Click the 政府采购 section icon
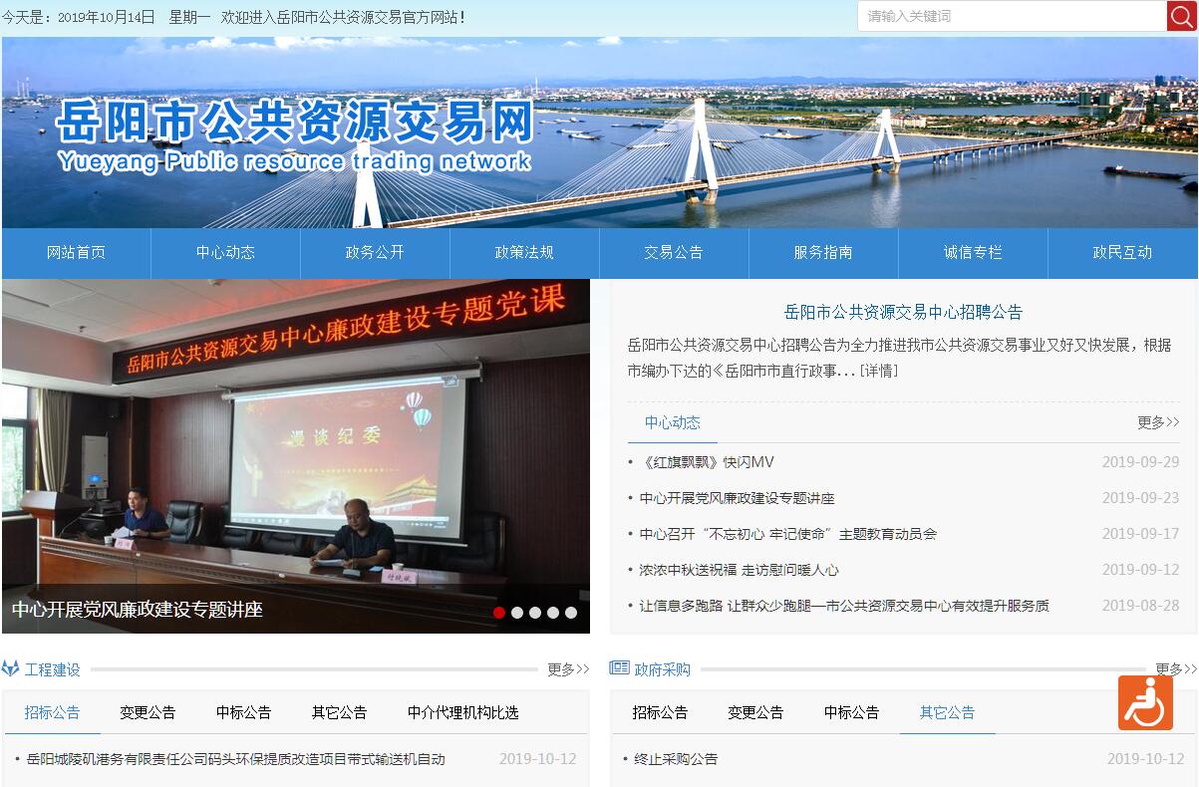Screen dimensions: 1199x787 click(x=619, y=668)
